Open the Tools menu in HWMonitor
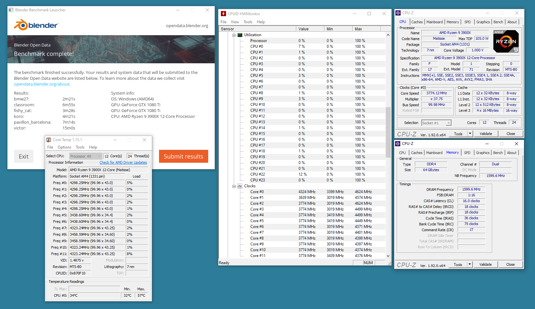 tap(248, 22)
